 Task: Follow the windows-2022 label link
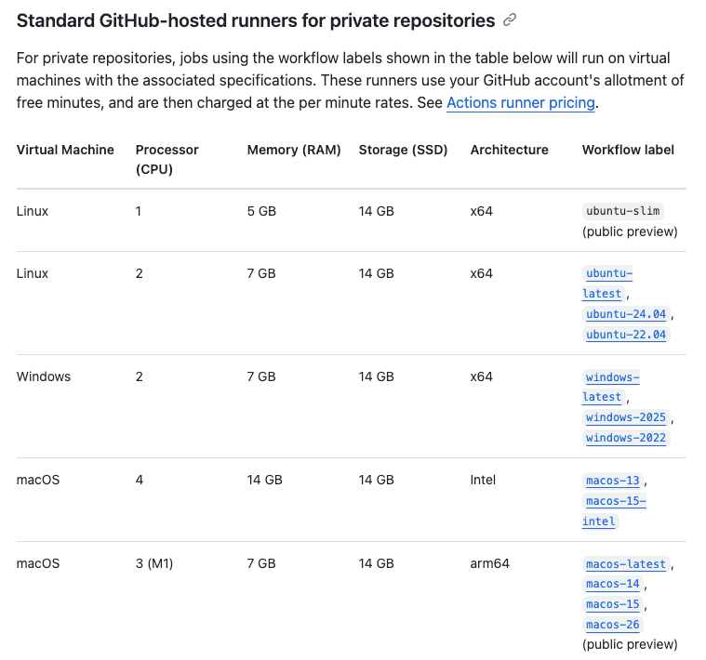[626, 438]
